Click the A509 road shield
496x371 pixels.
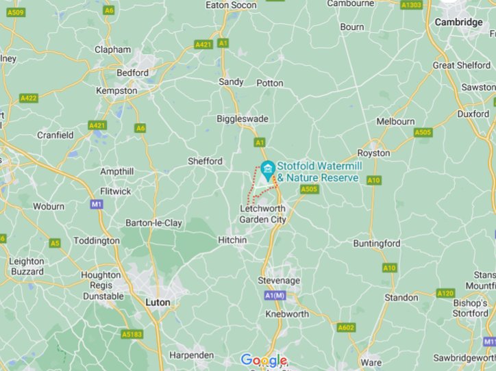[16, 12]
